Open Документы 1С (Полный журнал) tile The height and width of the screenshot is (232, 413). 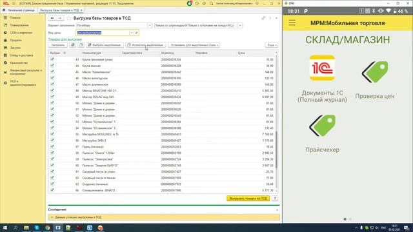(x=322, y=79)
